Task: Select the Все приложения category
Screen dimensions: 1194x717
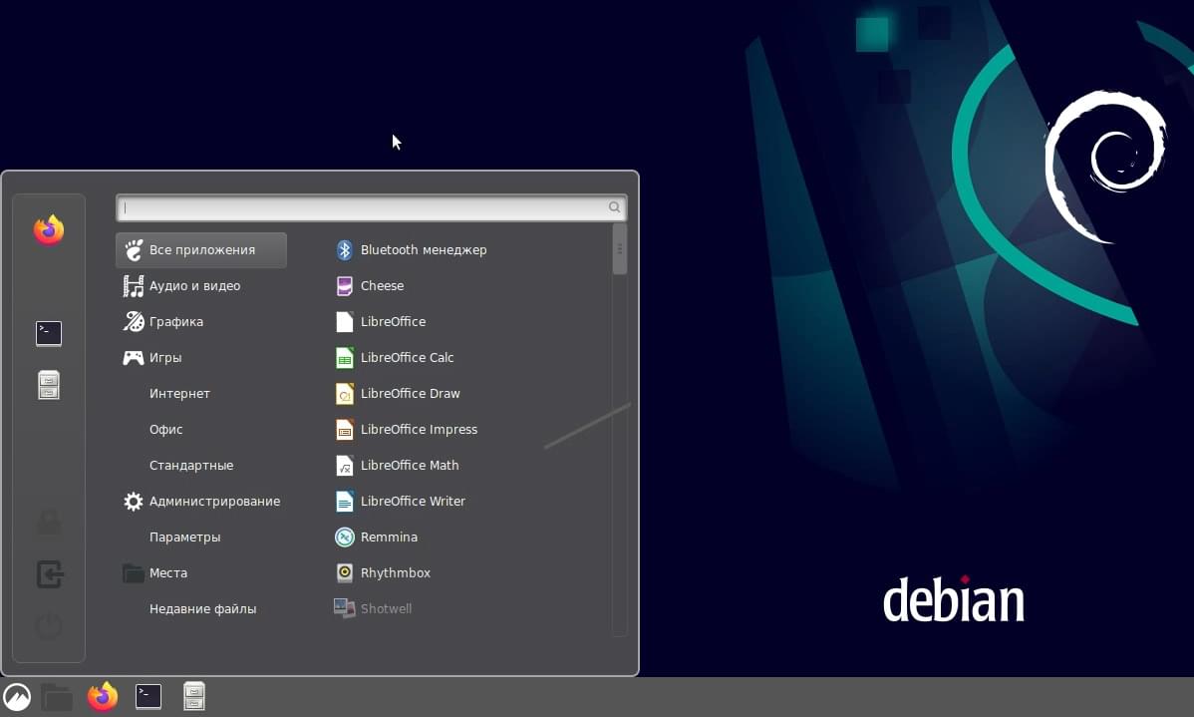Action: 201,250
